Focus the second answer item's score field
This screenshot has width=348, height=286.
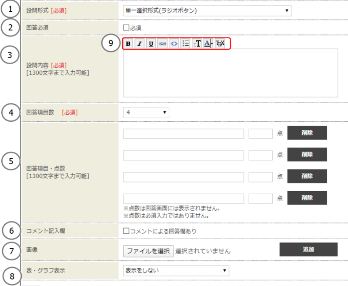pos(260,155)
